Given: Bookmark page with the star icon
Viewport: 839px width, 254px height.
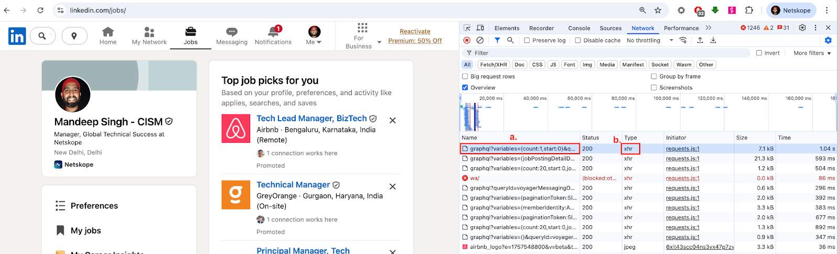Looking at the screenshot, I should [658, 10].
